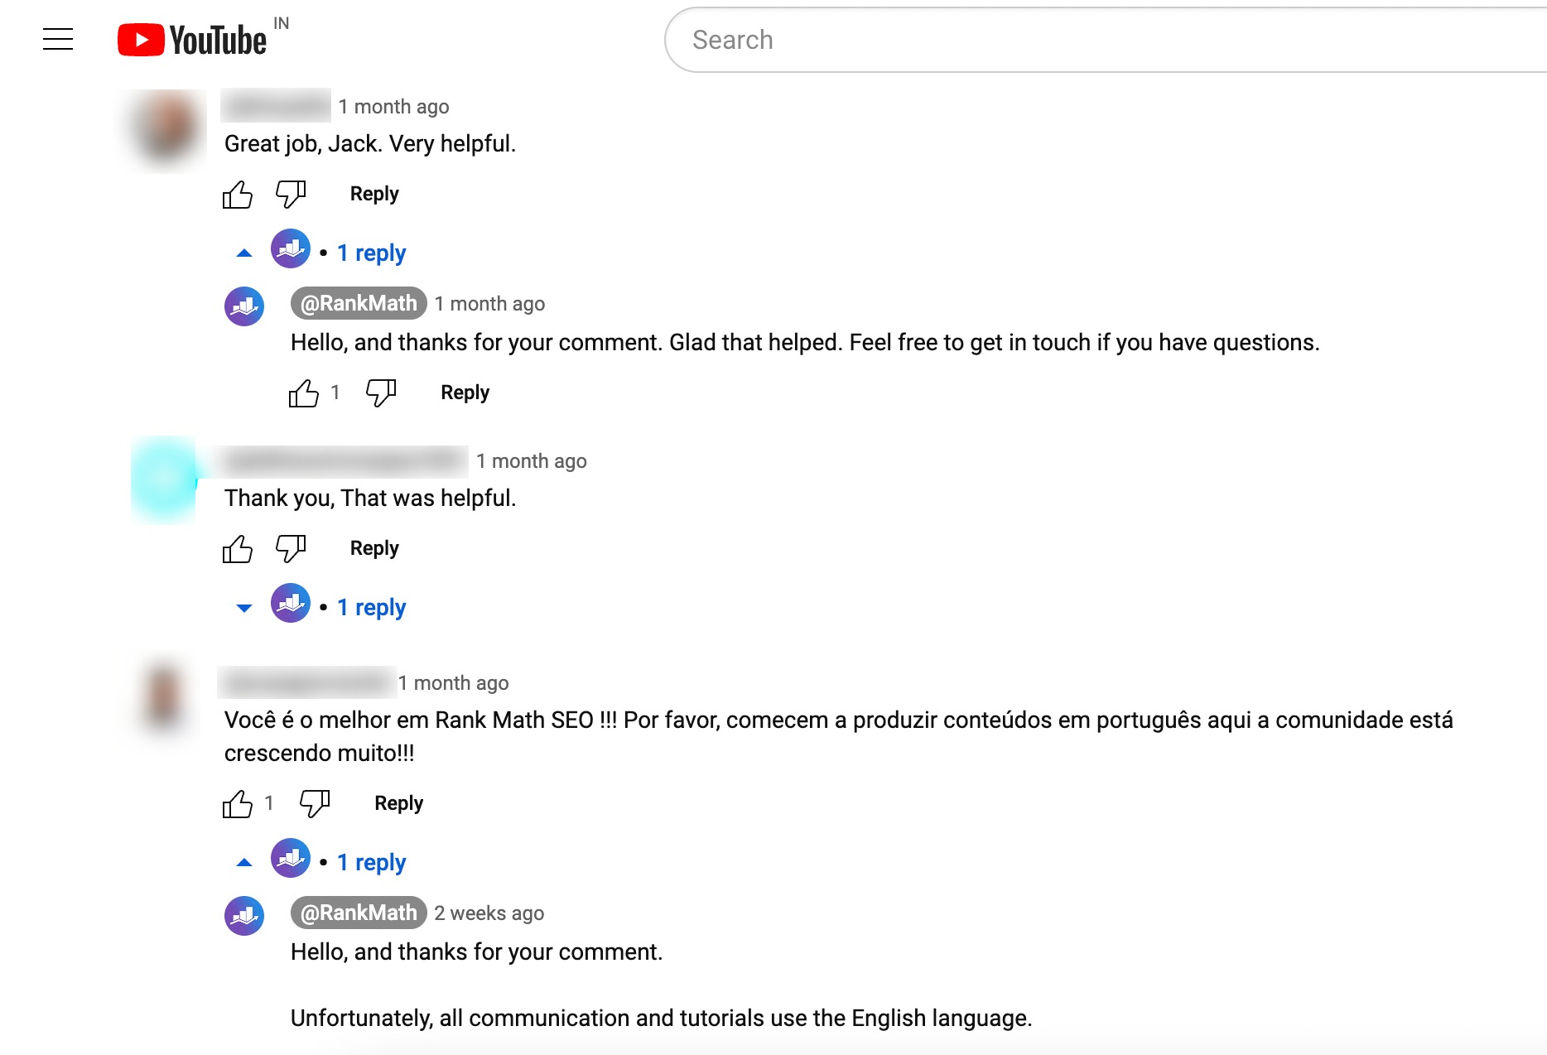
Task: Open '1 reply' link under the first comment
Action: click(370, 252)
